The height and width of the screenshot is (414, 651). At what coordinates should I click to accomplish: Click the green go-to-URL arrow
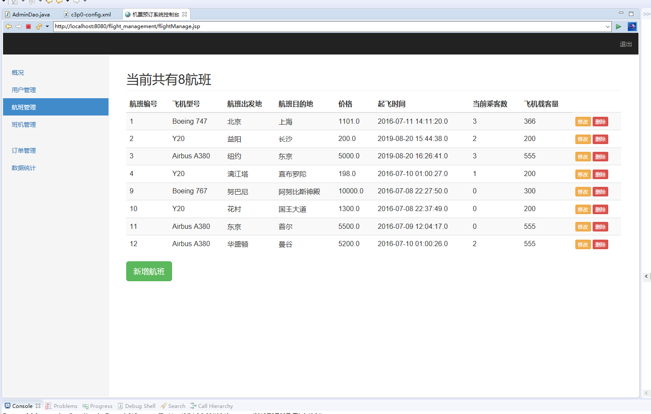619,26
